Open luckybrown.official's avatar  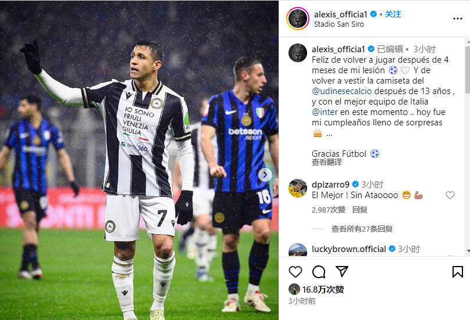[x=298, y=250]
